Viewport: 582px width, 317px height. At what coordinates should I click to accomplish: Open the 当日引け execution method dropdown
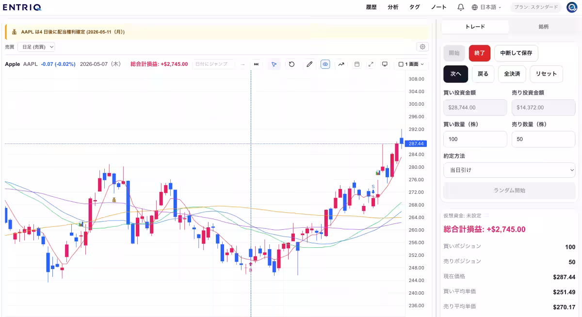[x=509, y=170]
